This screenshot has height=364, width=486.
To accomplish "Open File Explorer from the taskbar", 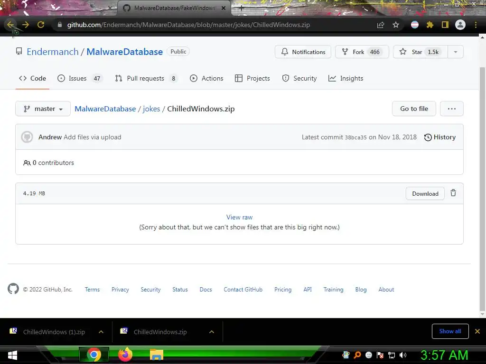I will (157, 355).
